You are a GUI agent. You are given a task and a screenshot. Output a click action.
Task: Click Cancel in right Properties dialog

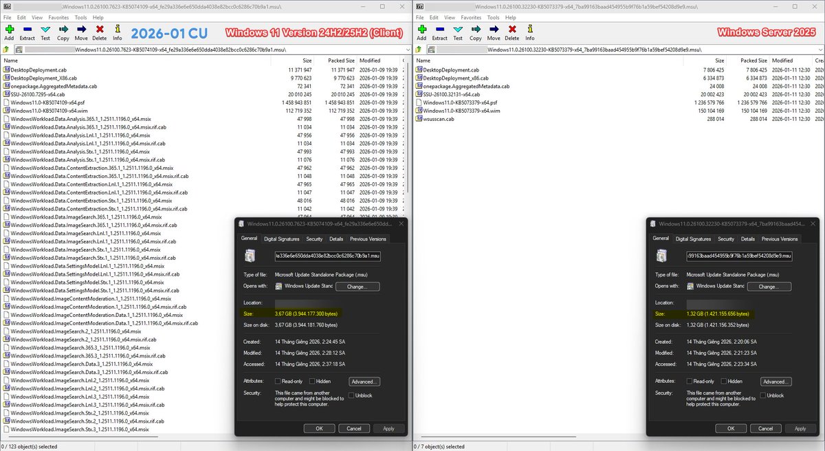(766, 428)
